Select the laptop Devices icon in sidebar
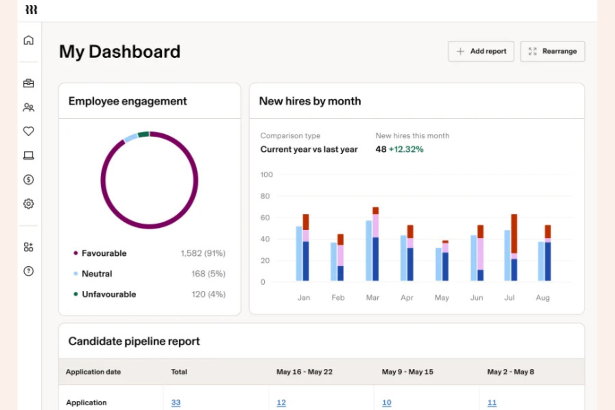This screenshot has width=615, height=410. [28, 155]
